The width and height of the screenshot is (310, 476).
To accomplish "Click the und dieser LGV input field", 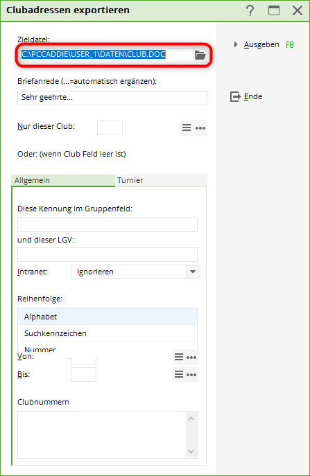I will (107, 254).
